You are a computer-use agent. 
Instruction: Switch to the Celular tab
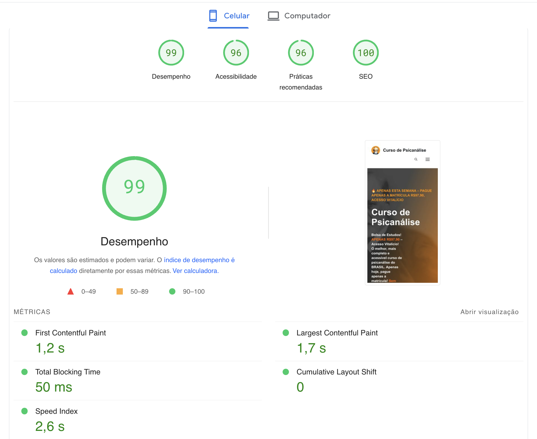(229, 16)
